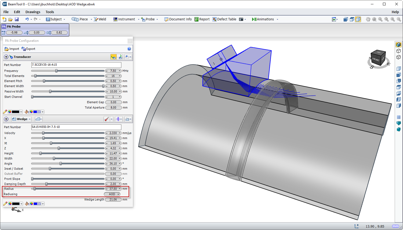Viewport: 403px width, 230px height.
Task: Select the wireframe cube mode in the right sidebar
Action: pos(399,51)
